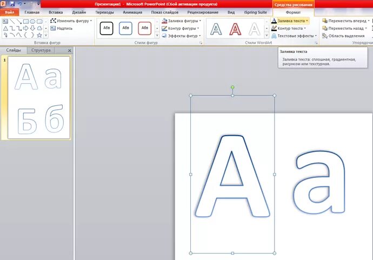Switch to the Структура pane tab
Image resolution: width=373 pixels, height=260 pixels.
41,50
